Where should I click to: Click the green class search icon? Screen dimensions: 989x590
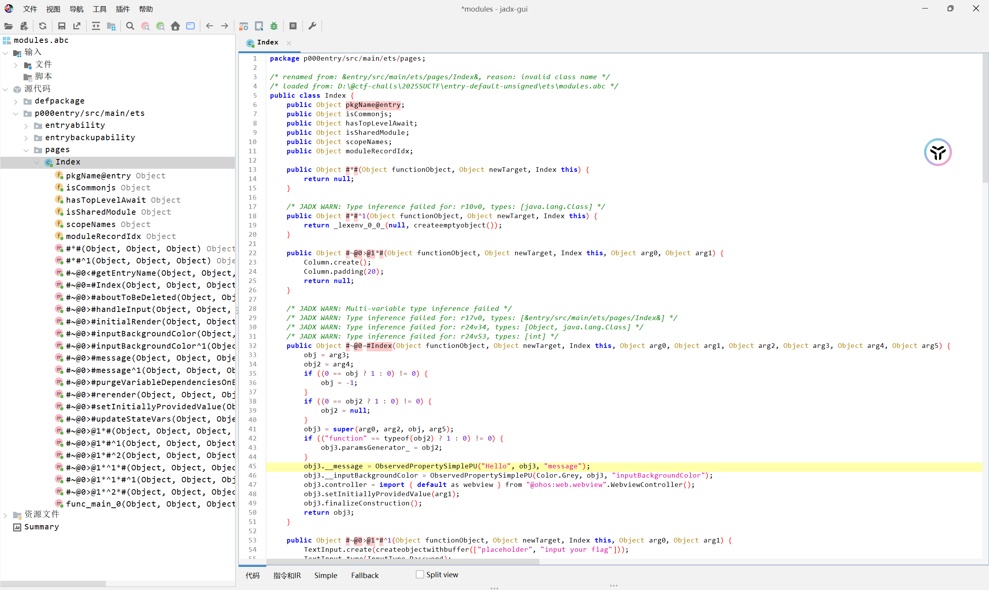click(x=160, y=26)
